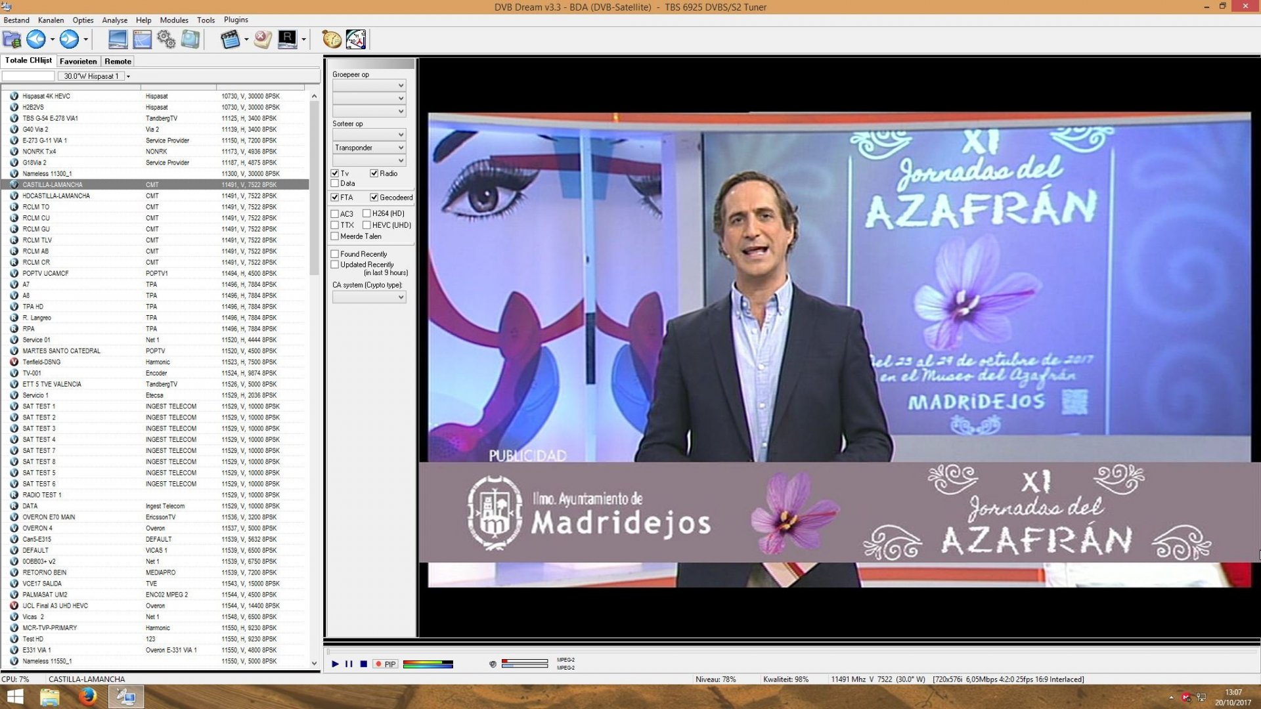Open the Analyse menu
This screenshot has width=1261, height=709.
click(114, 20)
